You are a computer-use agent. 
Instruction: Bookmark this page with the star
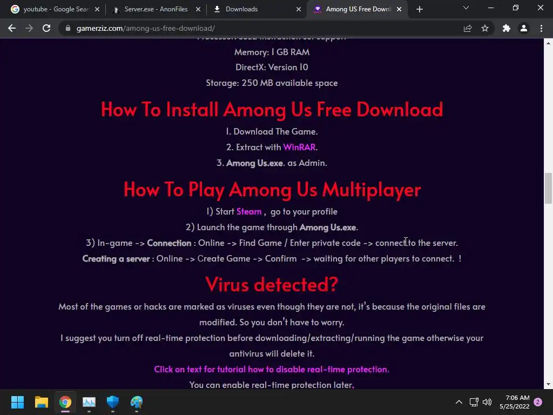pyautogui.click(x=485, y=28)
